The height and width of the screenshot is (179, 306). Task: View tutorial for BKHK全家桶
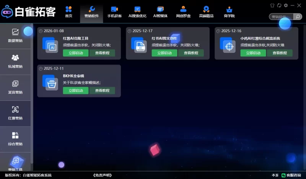tap(102, 90)
